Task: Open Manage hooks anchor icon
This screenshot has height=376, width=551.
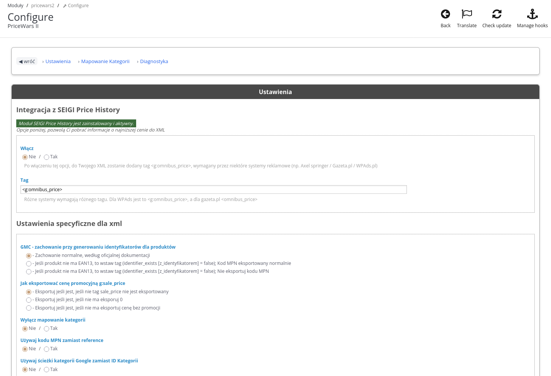Action: click(x=532, y=14)
